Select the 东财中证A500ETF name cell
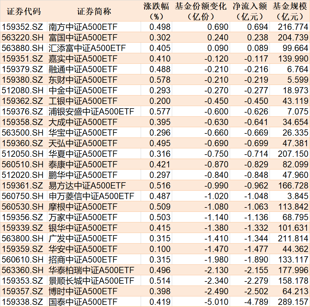The height and width of the screenshot is (307, 310). 94,80
